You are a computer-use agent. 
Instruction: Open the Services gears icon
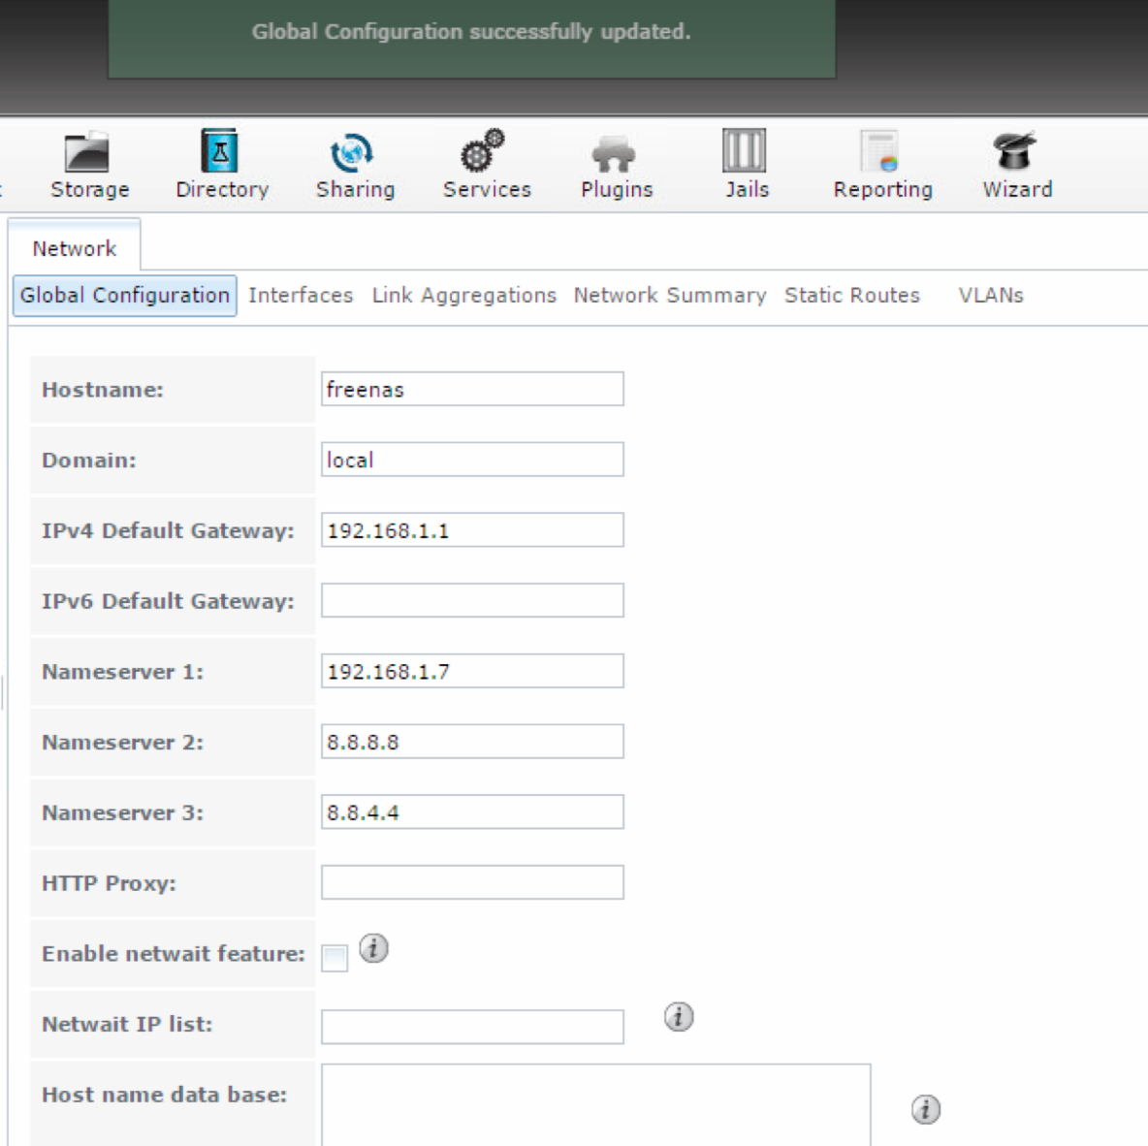(x=483, y=151)
